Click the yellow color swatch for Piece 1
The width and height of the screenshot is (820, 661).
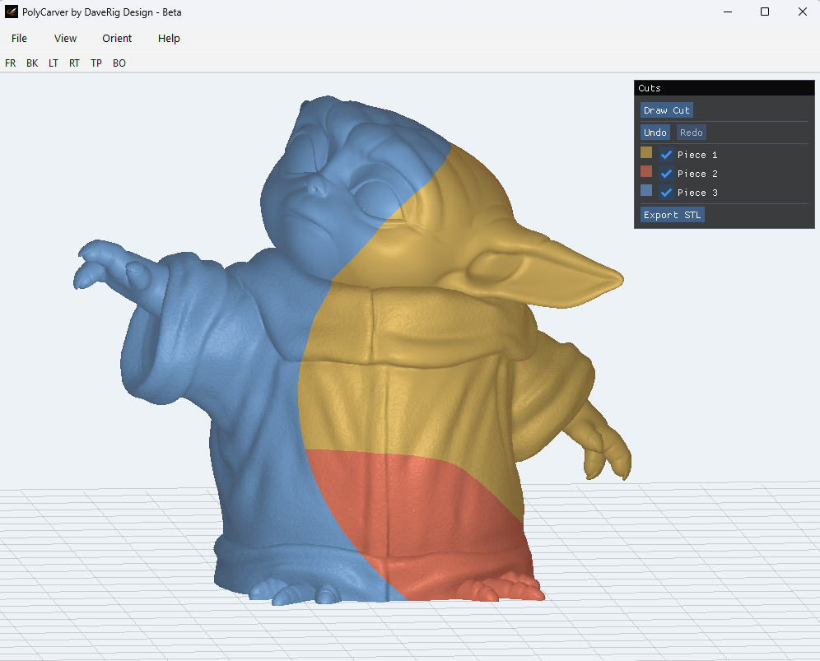point(646,152)
